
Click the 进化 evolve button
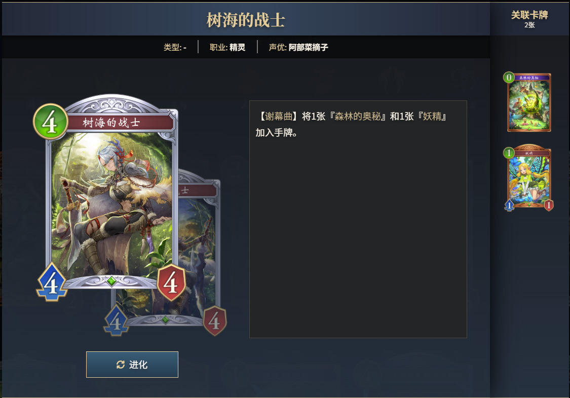coord(132,365)
